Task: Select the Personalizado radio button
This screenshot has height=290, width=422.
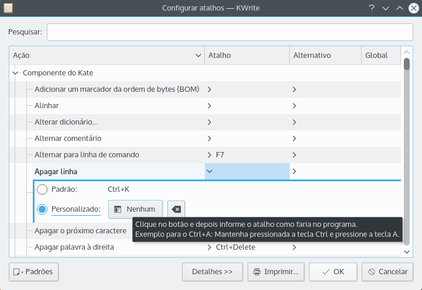Action: pos(42,209)
